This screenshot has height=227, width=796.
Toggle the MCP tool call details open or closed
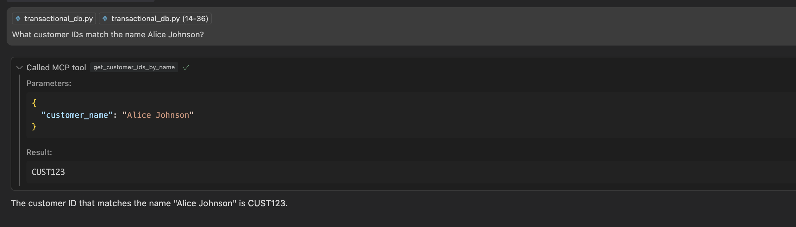[x=19, y=68]
